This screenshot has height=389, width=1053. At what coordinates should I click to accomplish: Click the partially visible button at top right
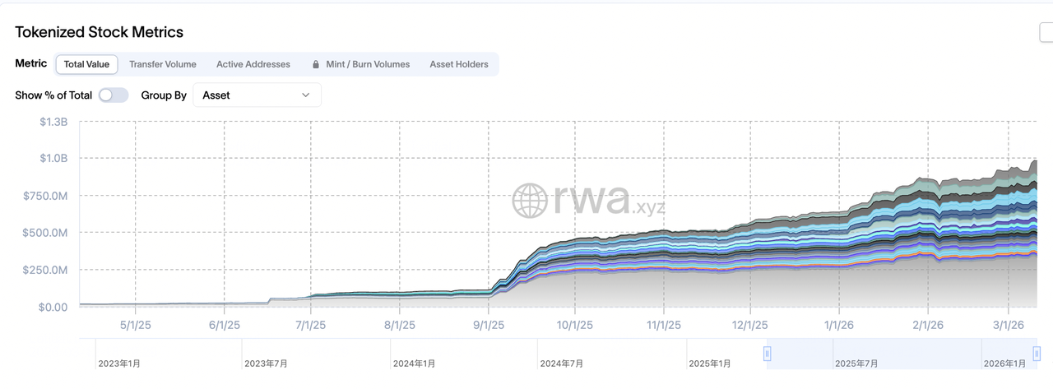[1046, 32]
